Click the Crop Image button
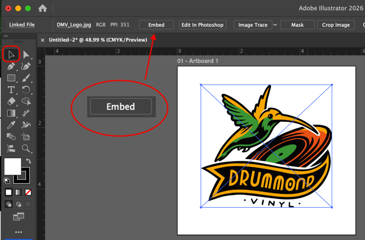The image size is (365, 240). pyautogui.click(x=336, y=25)
